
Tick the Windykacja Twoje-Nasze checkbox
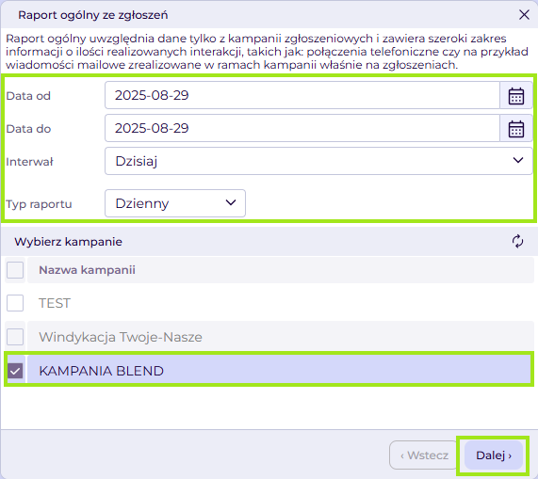tap(15, 337)
